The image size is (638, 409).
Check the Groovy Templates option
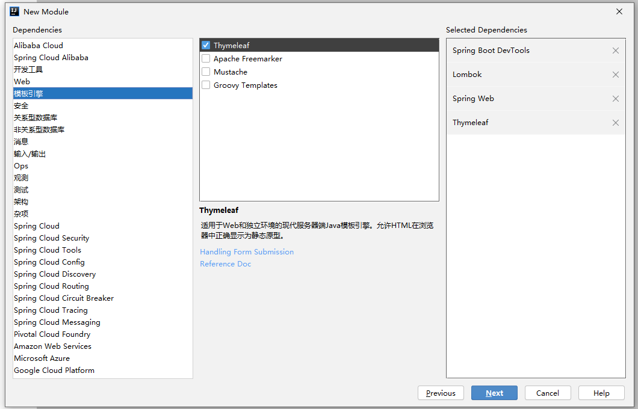(206, 85)
